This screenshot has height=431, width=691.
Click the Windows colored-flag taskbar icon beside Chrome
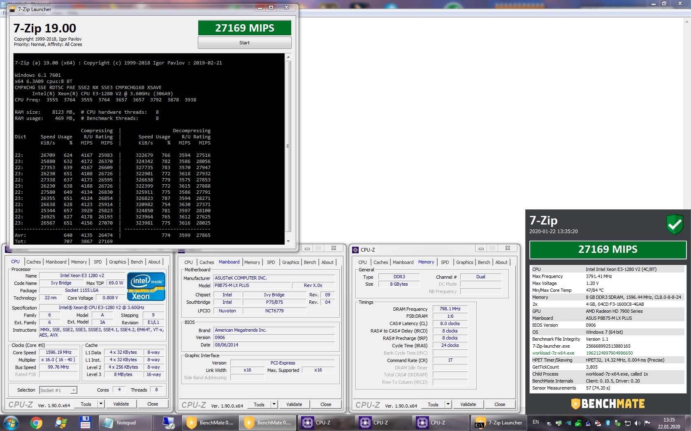pos(61,423)
